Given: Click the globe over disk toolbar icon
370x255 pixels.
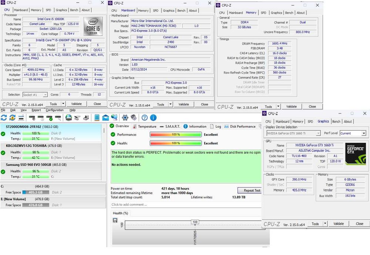Looking at the screenshot, I should click(69, 118).
